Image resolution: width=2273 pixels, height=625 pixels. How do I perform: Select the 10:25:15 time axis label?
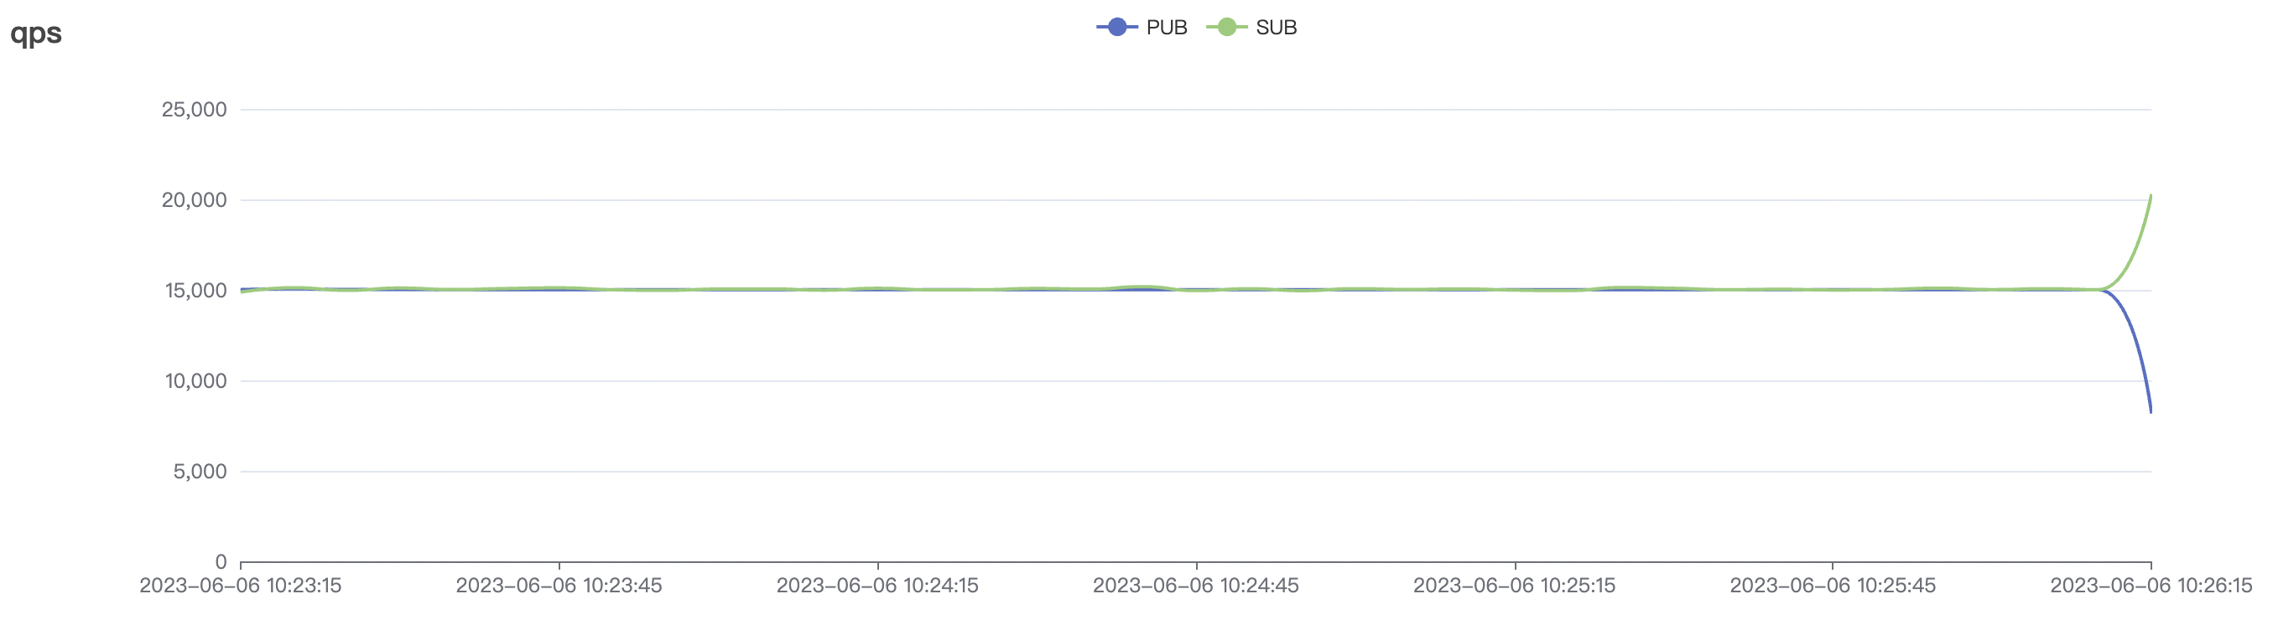click(x=1514, y=586)
